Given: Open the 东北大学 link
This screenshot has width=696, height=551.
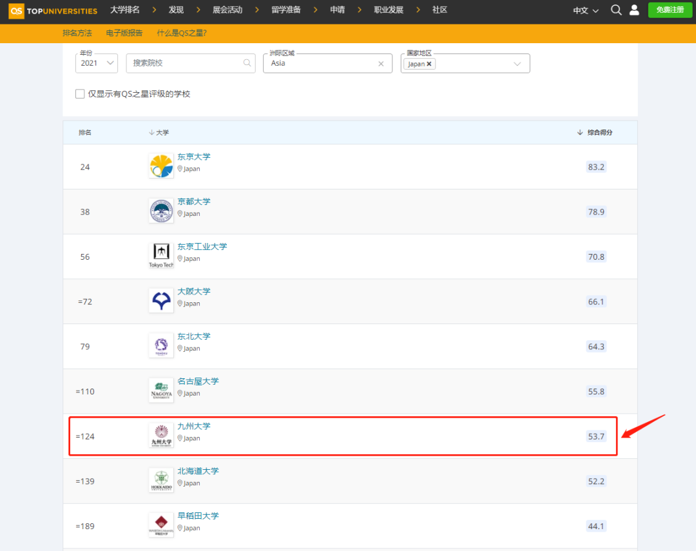Looking at the screenshot, I should pos(194,336).
